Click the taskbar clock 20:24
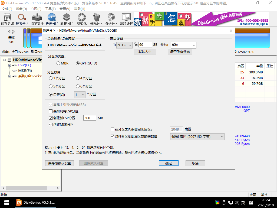This screenshot has width=277, height=208. click(266, 200)
